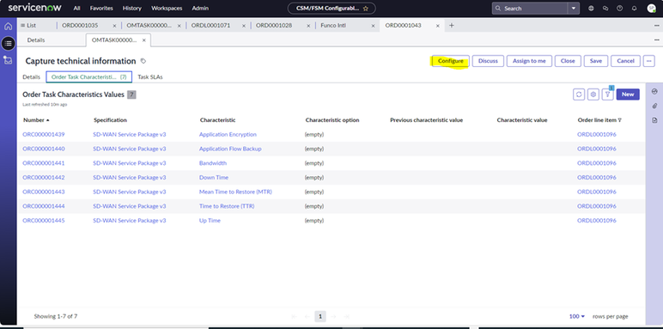Click the Assign to me button
Screen dimensions: 663x329
tap(529, 61)
